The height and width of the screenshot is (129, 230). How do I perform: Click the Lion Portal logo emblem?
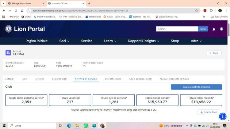pos(8,29)
